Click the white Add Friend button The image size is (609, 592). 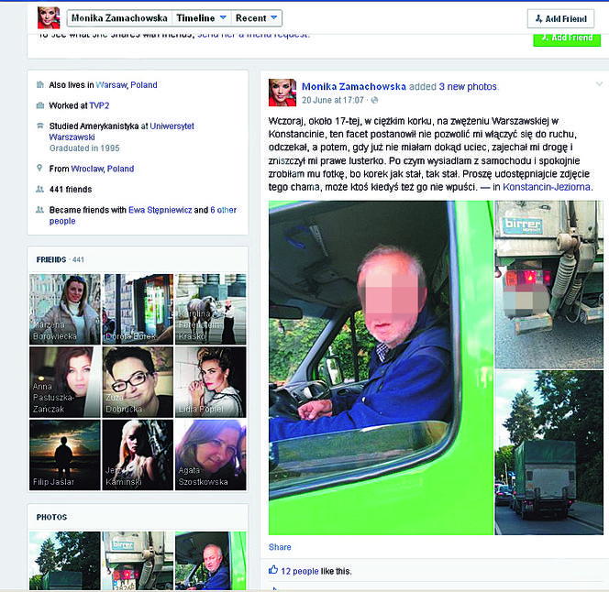point(560,18)
